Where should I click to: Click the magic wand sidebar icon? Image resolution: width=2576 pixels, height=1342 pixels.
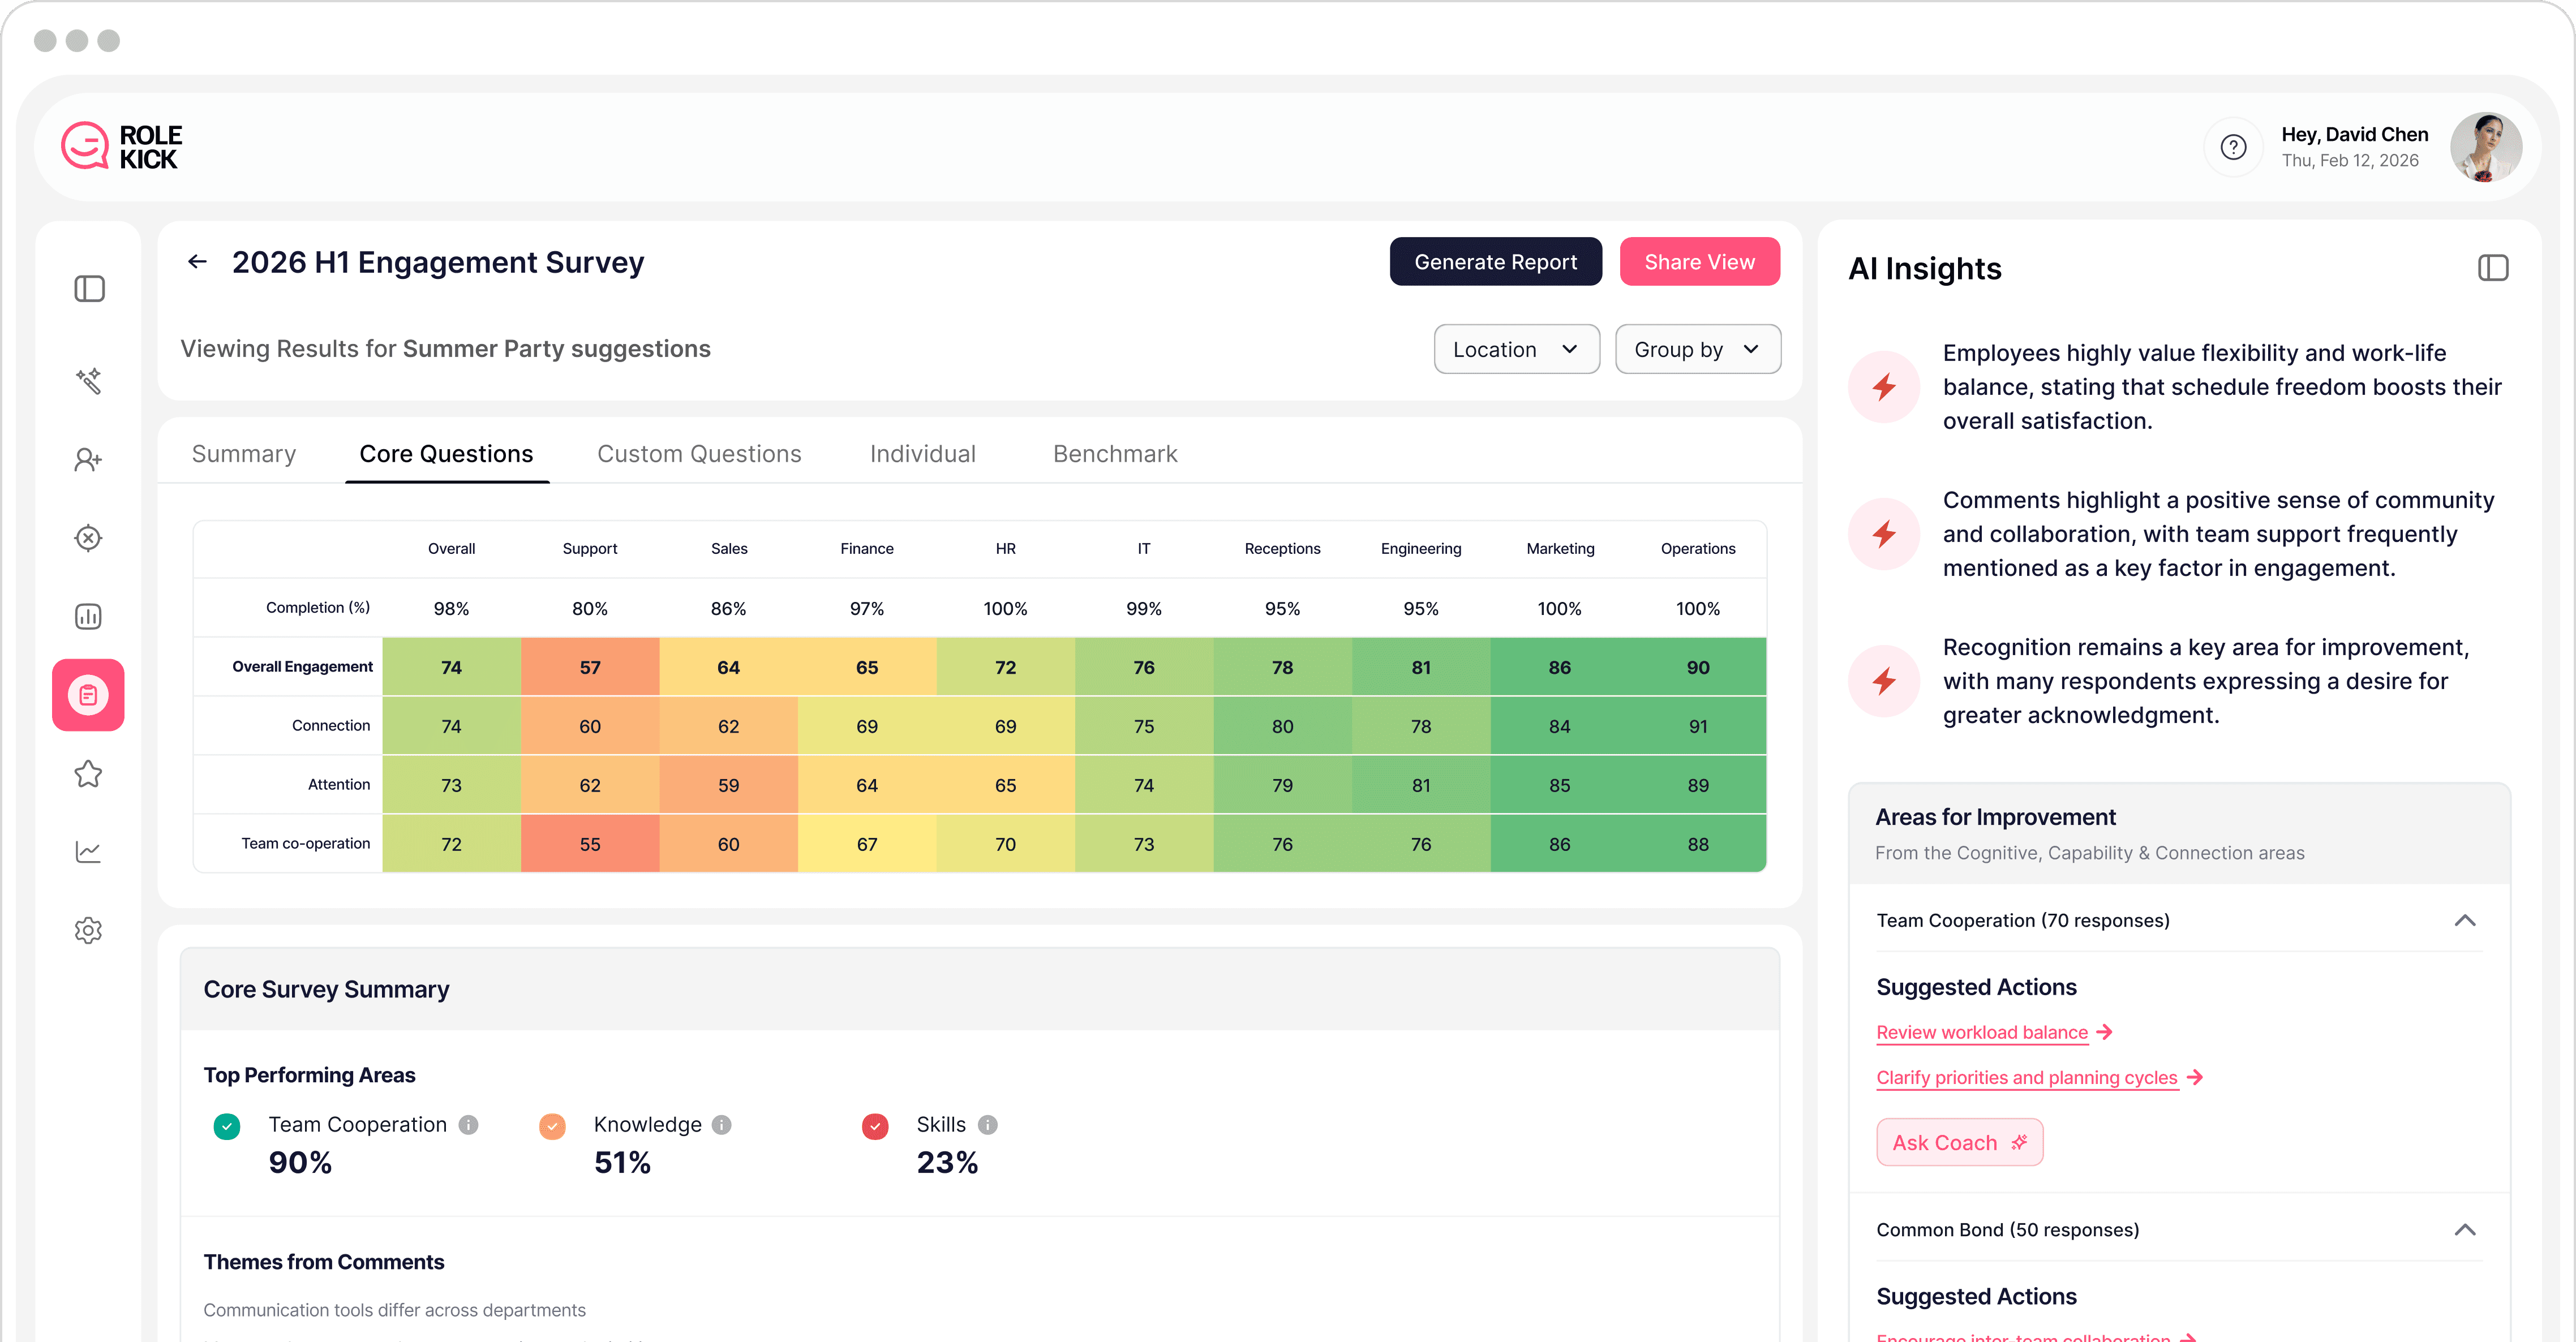[88, 381]
